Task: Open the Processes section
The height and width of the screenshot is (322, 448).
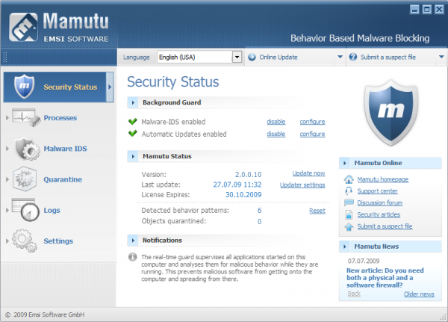Action: (60, 117)
